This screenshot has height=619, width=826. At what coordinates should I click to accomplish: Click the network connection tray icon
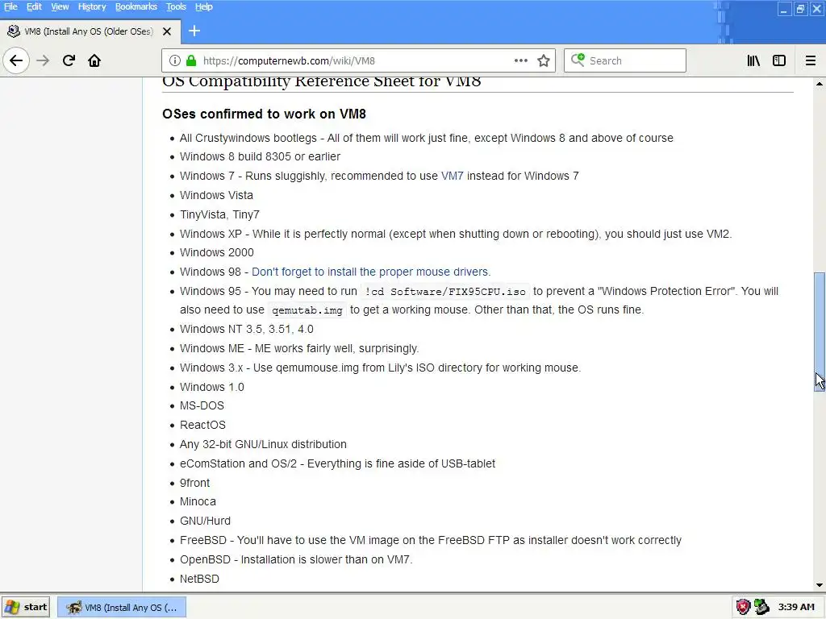(761, 607)
